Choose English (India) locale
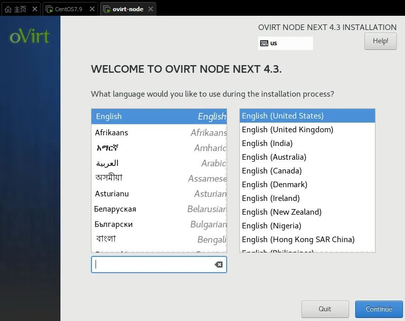The height and width of the screenshot is (321, 405). (x=307, y=143)
